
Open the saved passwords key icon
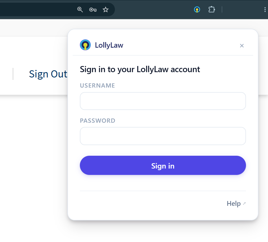click(93, 10)
